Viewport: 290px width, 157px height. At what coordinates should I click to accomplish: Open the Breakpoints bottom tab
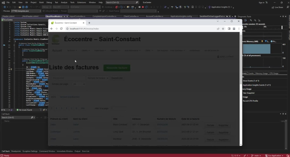coord(16,151)
